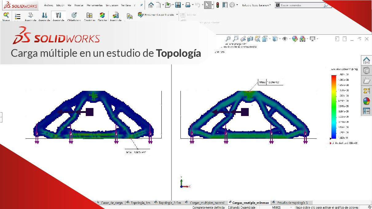Open the Custom Properties icon in task pane
The image size is (372, 209).
[366, 111]
